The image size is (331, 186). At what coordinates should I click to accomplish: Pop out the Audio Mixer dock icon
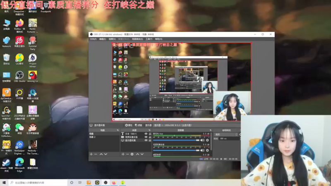[211, 130]
